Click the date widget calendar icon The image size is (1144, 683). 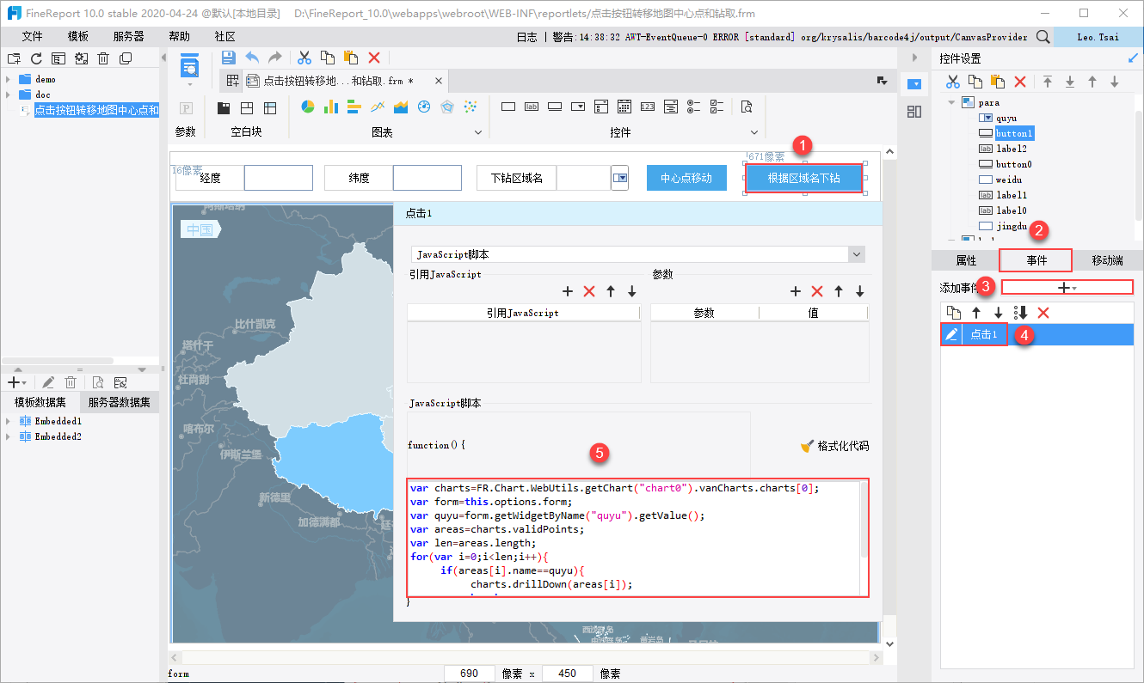[x=624, y=107]
